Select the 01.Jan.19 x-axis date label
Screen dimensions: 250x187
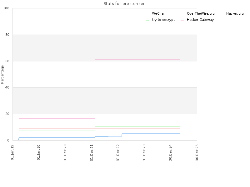[x=12, y=152]
